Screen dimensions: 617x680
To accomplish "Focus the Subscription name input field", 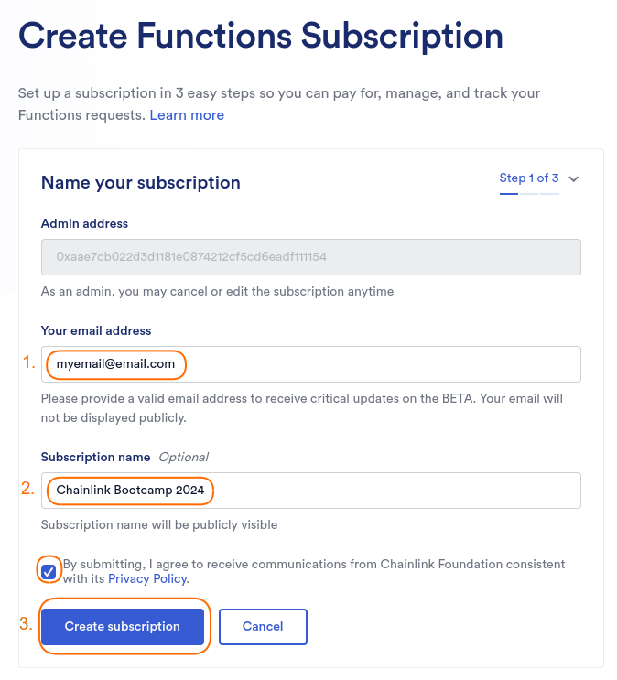I will (311, 491).
